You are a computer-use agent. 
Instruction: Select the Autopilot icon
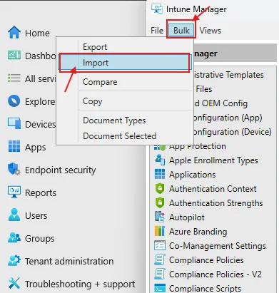(x=160, y=217)
